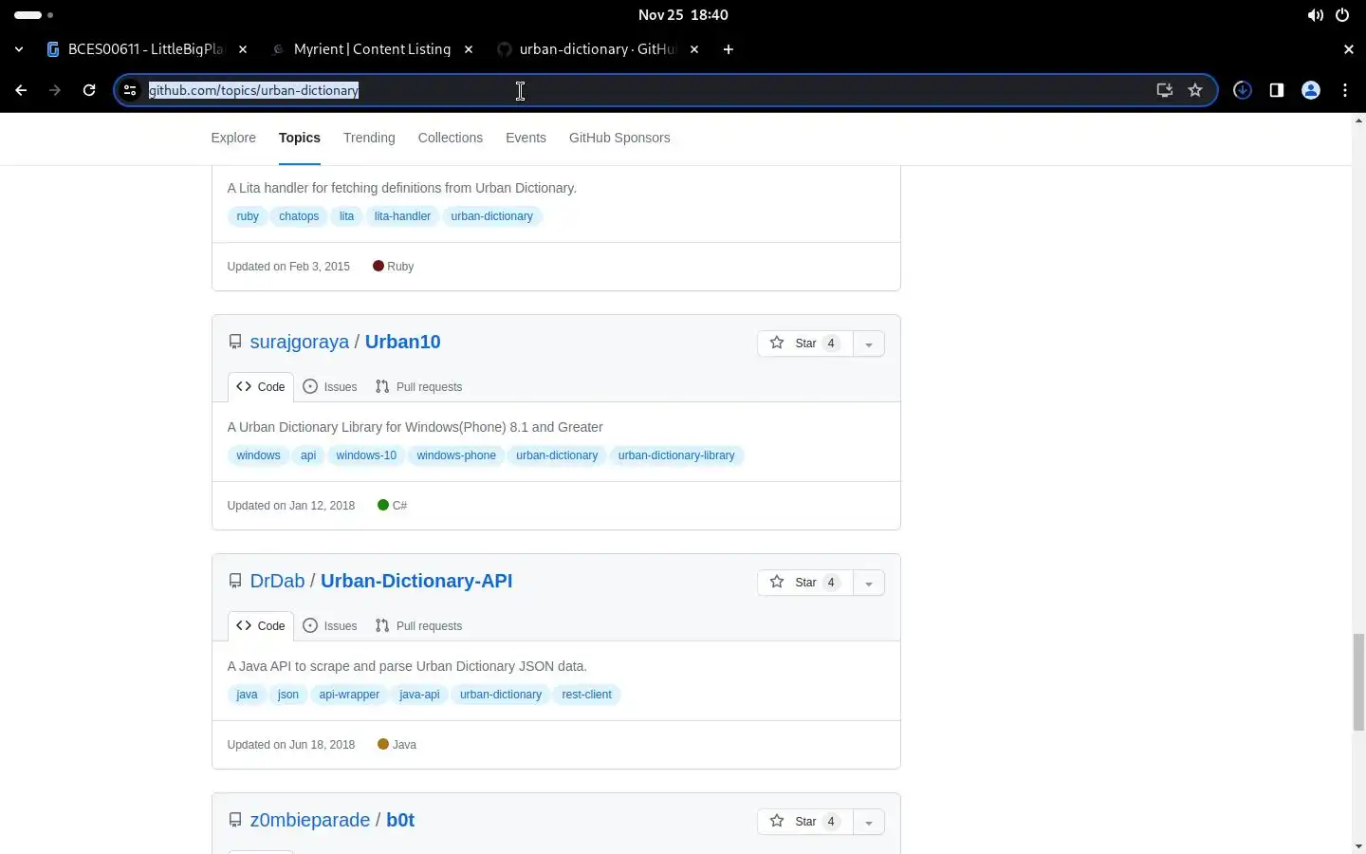
Task: Select the ruby topic tag
Action: [248, 216]
